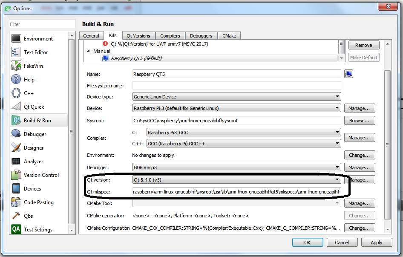Open the Devices category
The height and width of the screenshot is (257, 403).
pyautogui.click(x=38, y=188)
